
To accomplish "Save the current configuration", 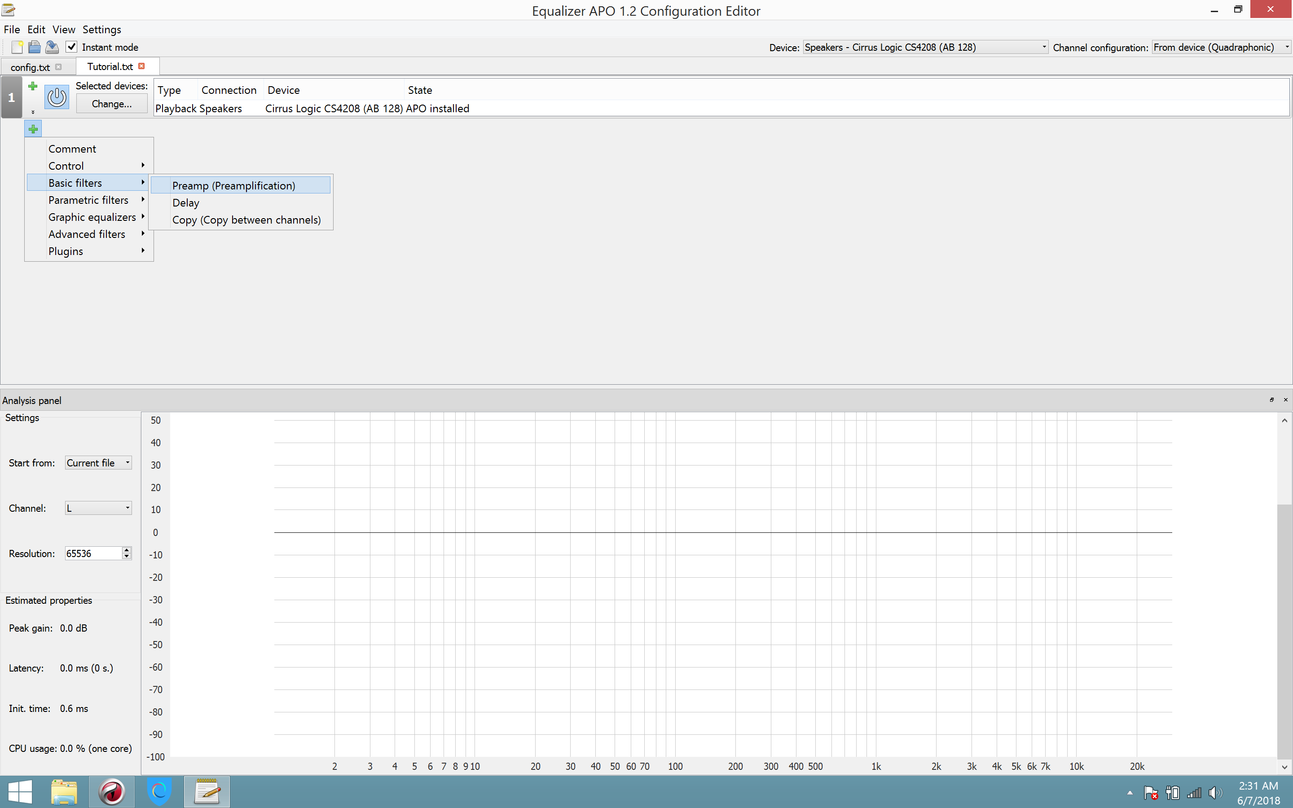I will [52, 47].
